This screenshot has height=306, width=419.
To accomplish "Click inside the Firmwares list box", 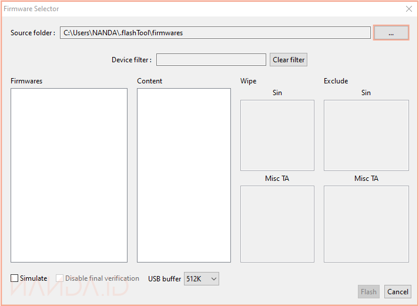I will pyautogui.click(x=69, y=175).
